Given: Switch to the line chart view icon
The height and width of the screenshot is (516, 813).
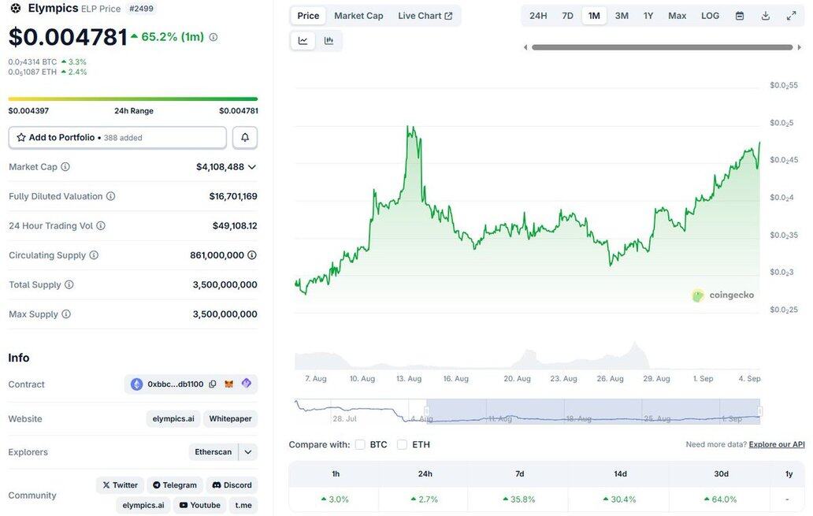Looking at the screenshot, I should coord(303,41).
